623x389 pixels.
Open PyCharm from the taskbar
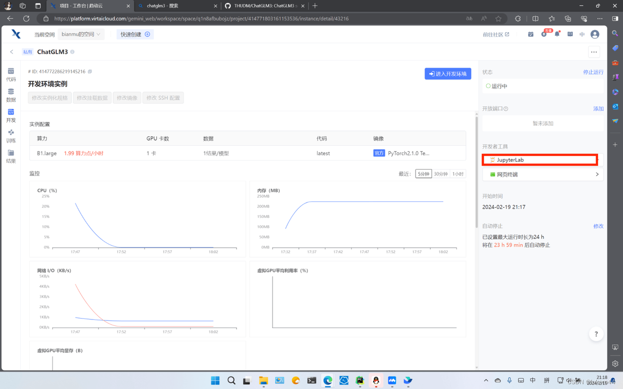coord(360,380)
